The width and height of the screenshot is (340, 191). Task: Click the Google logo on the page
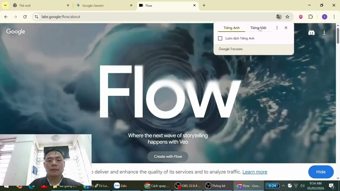click(x=16, y=32)
